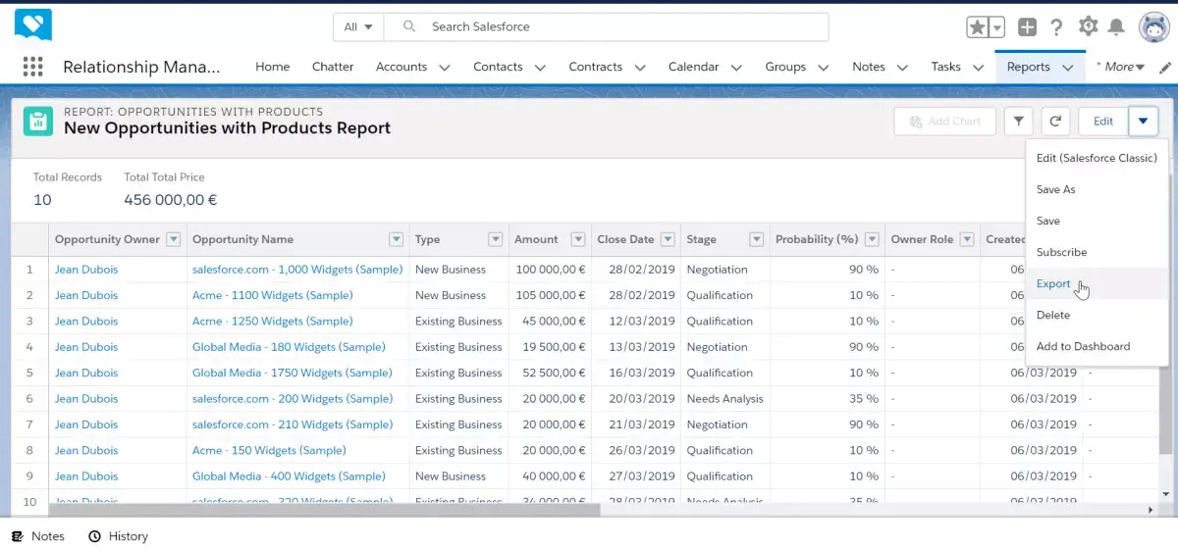Click the report filter funnel icon
The width and height of the screenshot is (1178, 549).
pos(1019,122)
